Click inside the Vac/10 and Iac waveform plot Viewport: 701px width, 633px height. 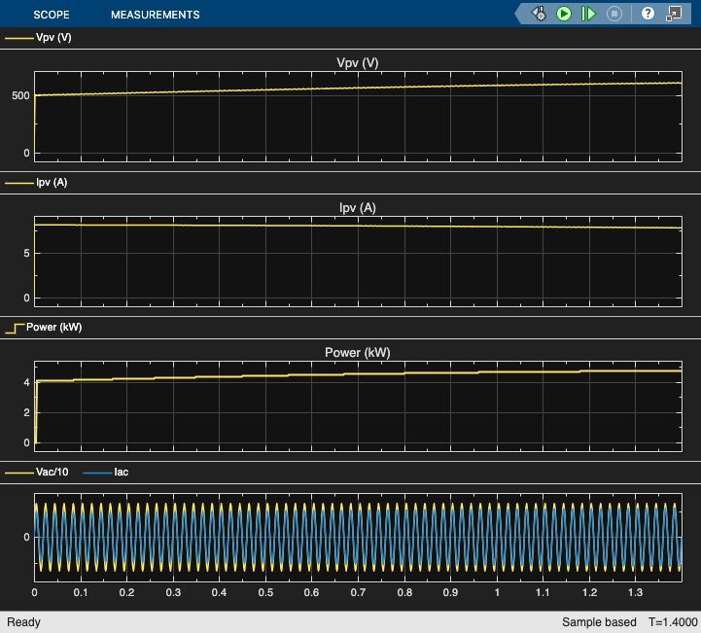357,537
